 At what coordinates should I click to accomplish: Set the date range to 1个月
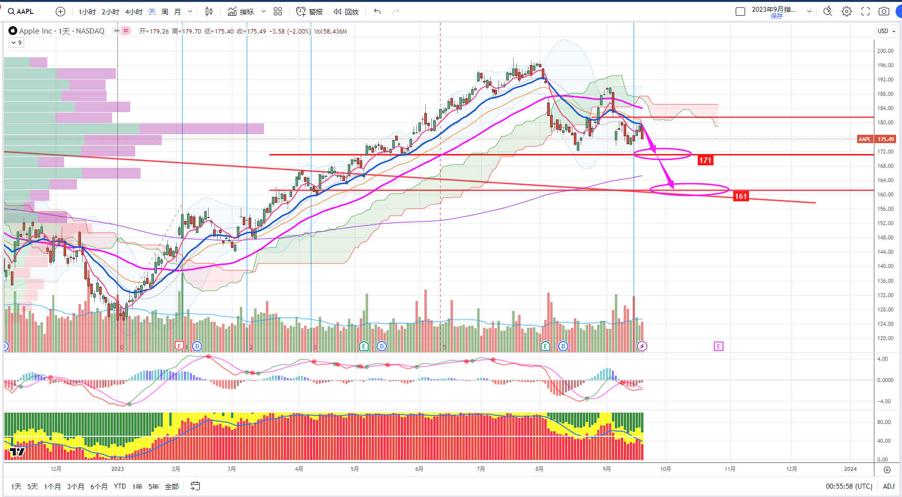pyautogui.click(x=52, y=486)
